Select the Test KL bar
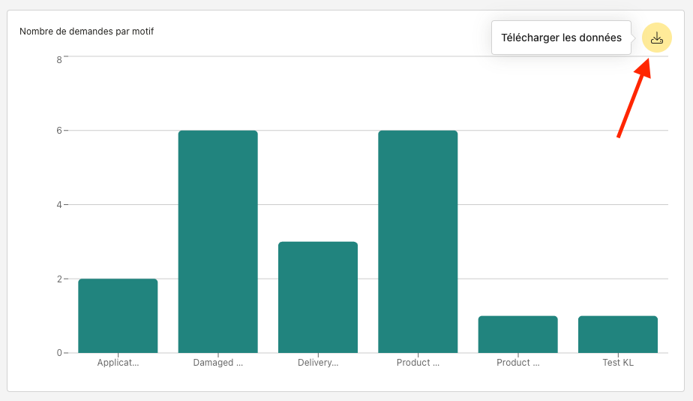 coord(618,334)
